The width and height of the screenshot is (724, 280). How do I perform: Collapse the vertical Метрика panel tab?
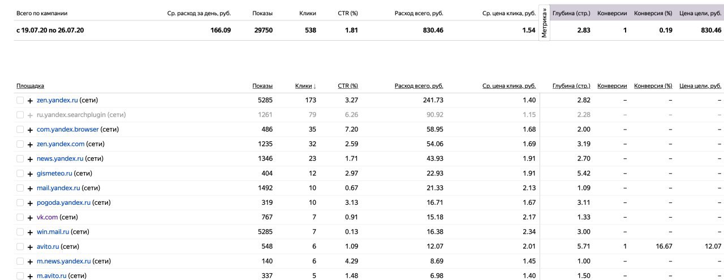pyautogui.click(x=545, y=23)
